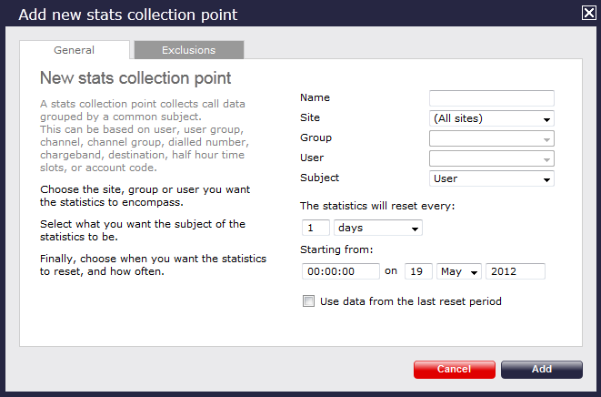
Task: Expand the Group dropdown list
Action: click(x=491, y=138)
